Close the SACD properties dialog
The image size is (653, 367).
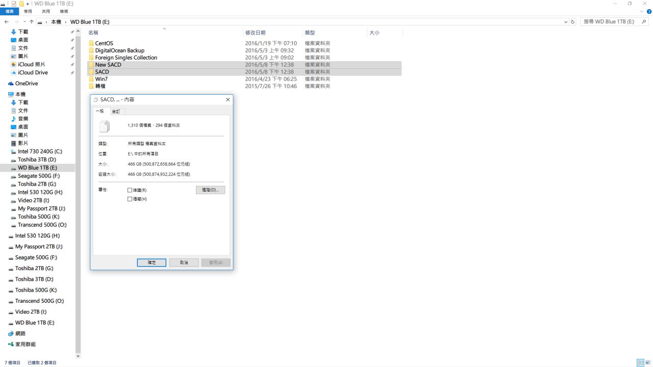pos(228,100)
